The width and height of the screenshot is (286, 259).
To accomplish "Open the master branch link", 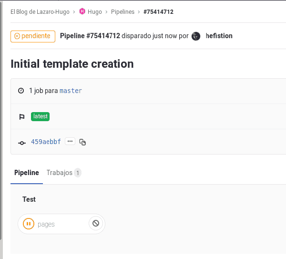I will coord(71,91).
